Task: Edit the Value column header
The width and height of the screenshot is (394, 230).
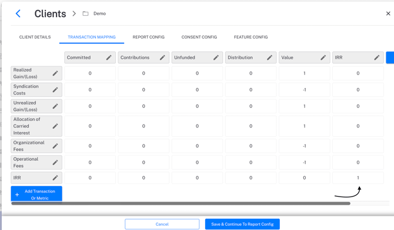Action: [323, 58]
